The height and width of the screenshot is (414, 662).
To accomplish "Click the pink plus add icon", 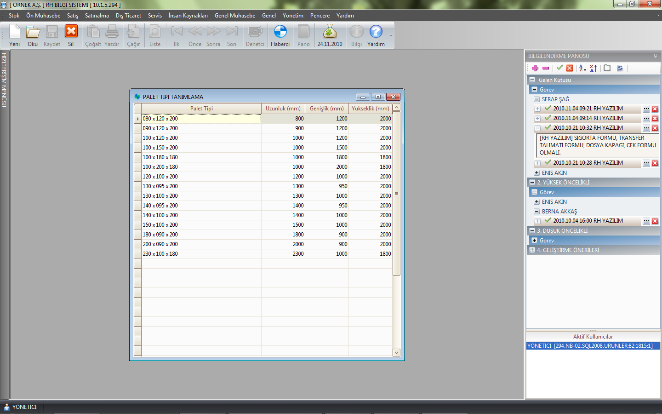I will click(x=535, y=68).
